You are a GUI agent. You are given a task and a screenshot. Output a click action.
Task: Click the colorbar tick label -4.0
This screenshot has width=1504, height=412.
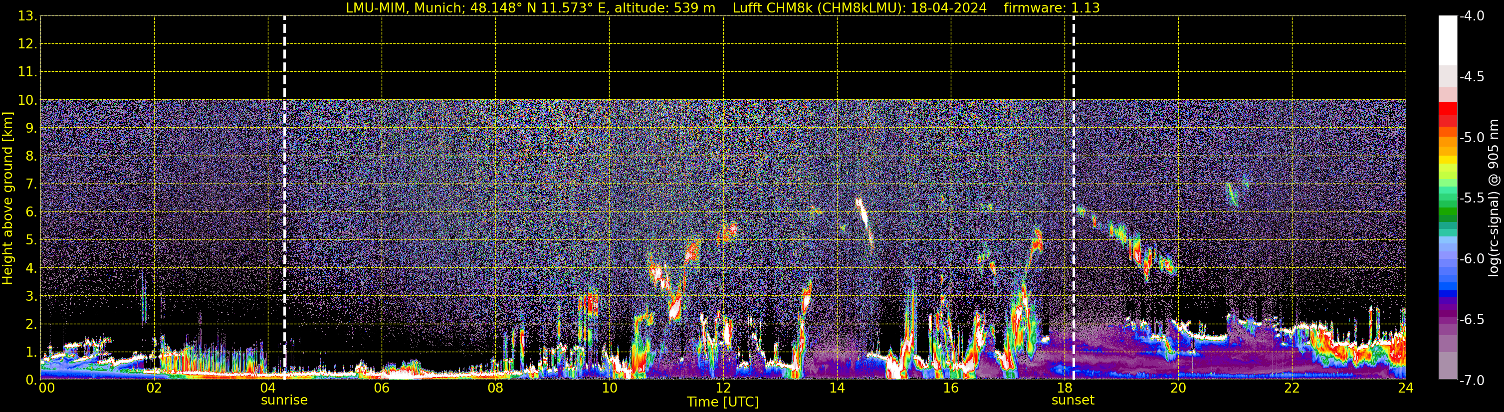pos(1472,16)
